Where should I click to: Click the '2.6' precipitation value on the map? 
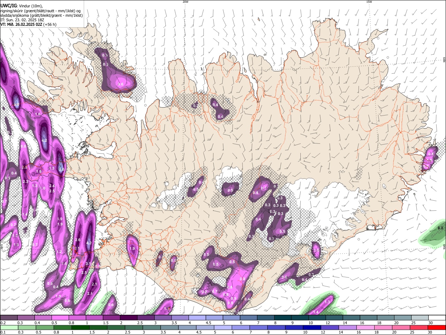point(78,240)
